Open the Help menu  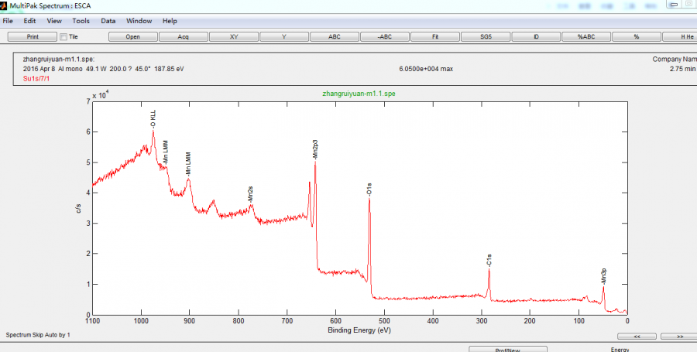tap(170, 21)
